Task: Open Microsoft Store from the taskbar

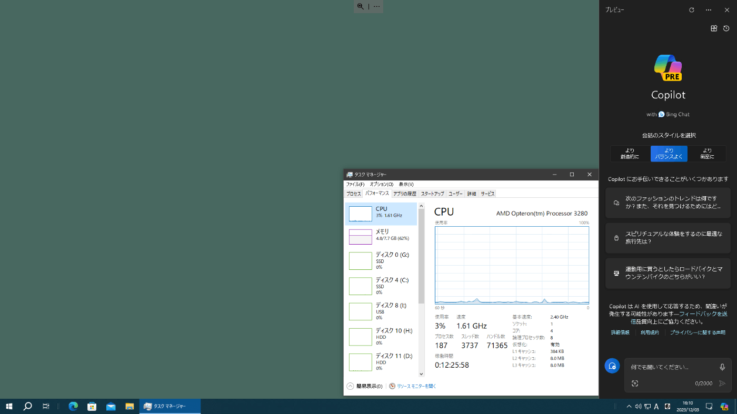Action: click(x=92, y=406)
